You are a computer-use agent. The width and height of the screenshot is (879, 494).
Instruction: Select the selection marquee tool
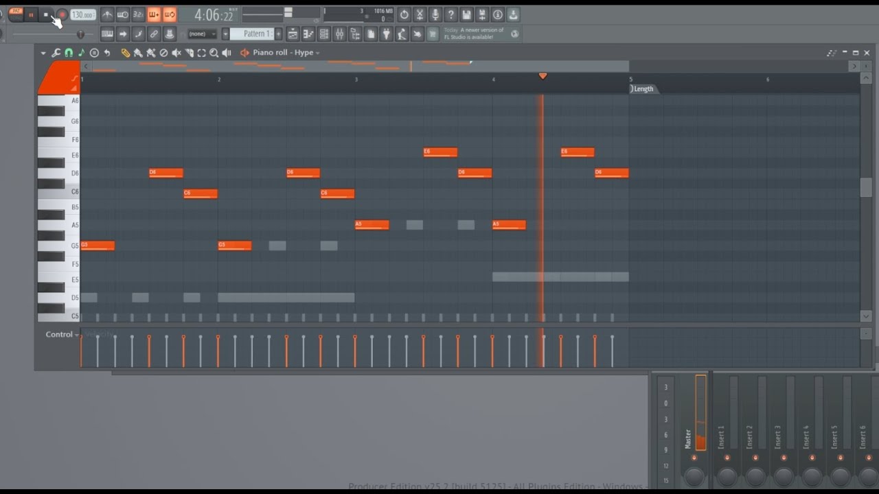point(201,53)
